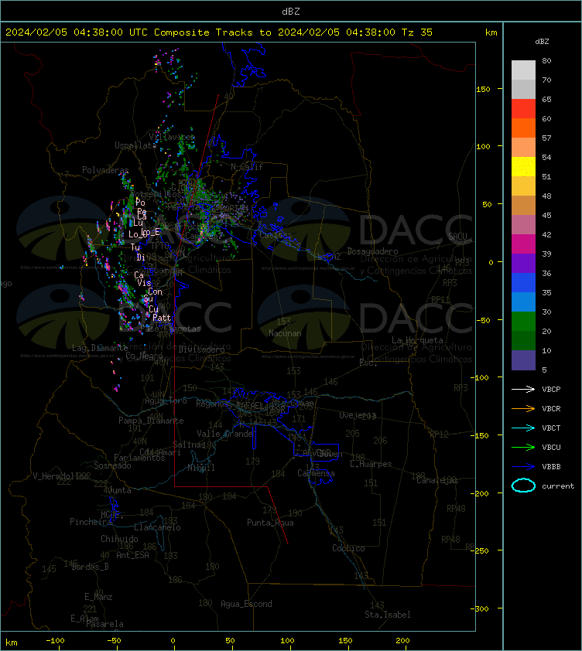Click the 'Uspallata' map label
Image resolution: width=582 pixels, height=651 pixels.
[x=136, y=145]
